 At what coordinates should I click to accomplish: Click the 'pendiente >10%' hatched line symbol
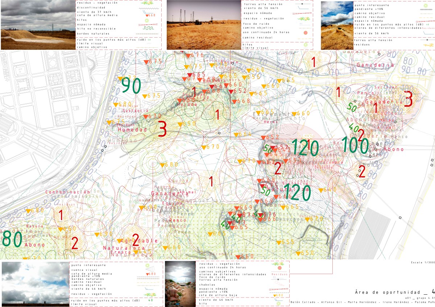tap(426, 9)
